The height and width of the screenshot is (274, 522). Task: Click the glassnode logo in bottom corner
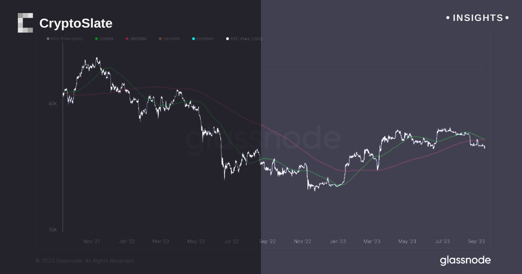pyautogui.click(x=465, y=261)
